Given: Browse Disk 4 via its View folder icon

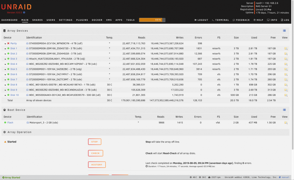Looking at the screenshot, I should tap(286, 64).
